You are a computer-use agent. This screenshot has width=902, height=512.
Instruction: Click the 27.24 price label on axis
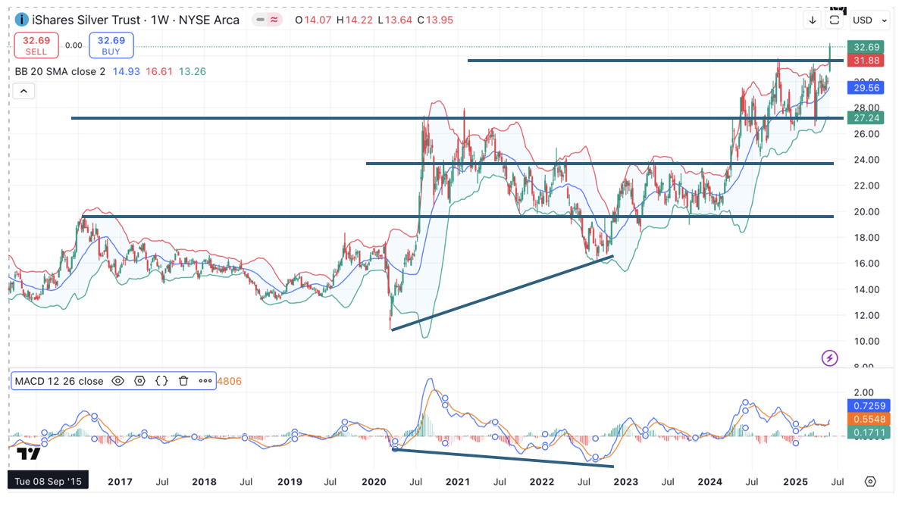[865, 119]
